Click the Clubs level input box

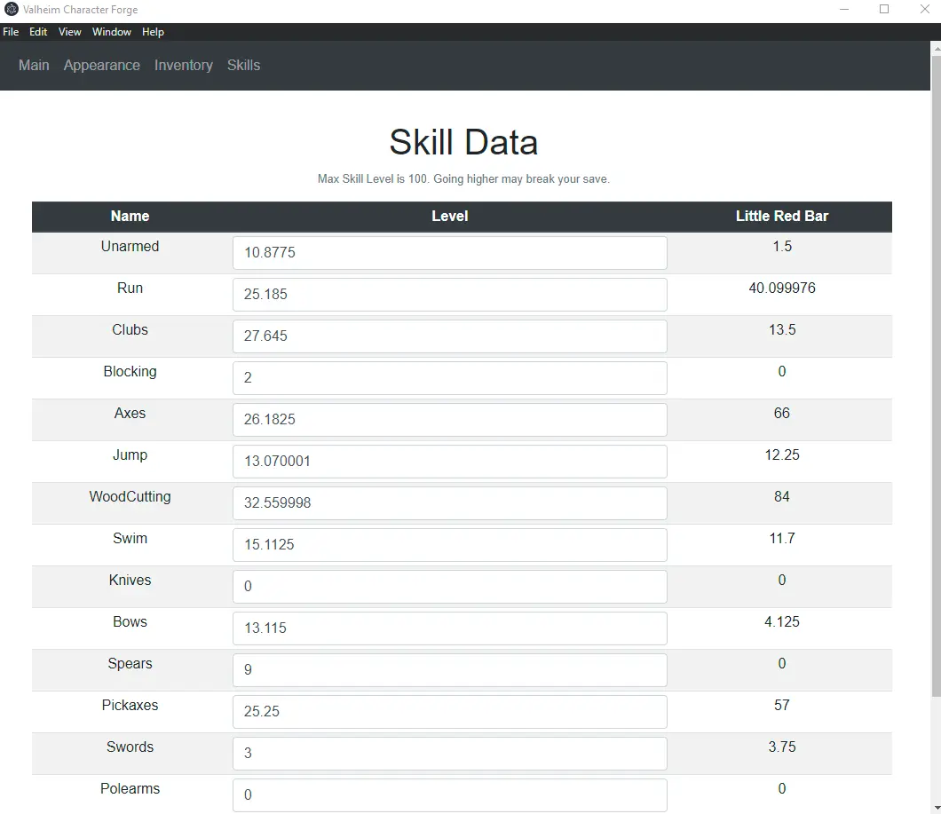[x=449, y=336]
